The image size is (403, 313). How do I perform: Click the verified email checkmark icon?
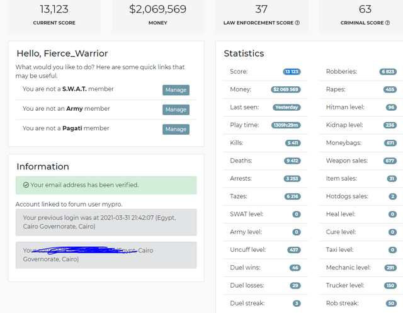click(26, 185)
